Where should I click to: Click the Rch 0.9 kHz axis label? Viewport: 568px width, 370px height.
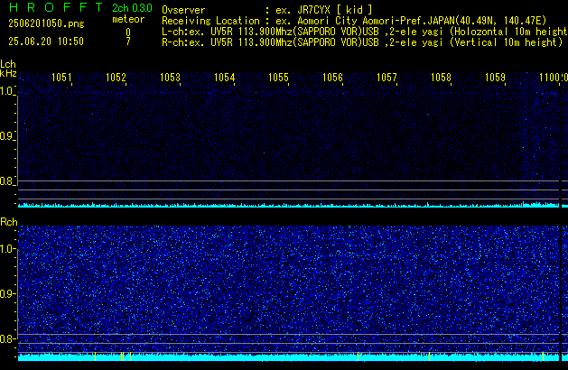6,293
